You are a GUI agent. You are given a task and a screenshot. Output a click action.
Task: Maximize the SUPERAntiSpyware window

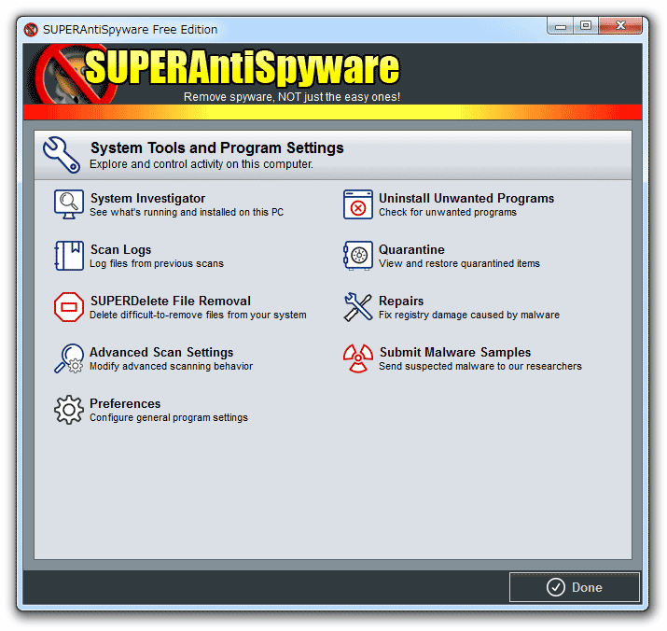point(586,26)
